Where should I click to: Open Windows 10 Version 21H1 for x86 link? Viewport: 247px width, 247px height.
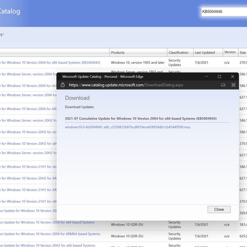coord(28,201)
